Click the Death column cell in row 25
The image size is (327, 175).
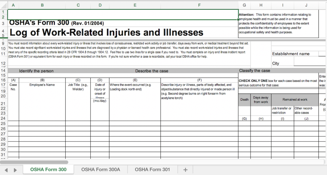pyautogui.click(x=244, y=123)
